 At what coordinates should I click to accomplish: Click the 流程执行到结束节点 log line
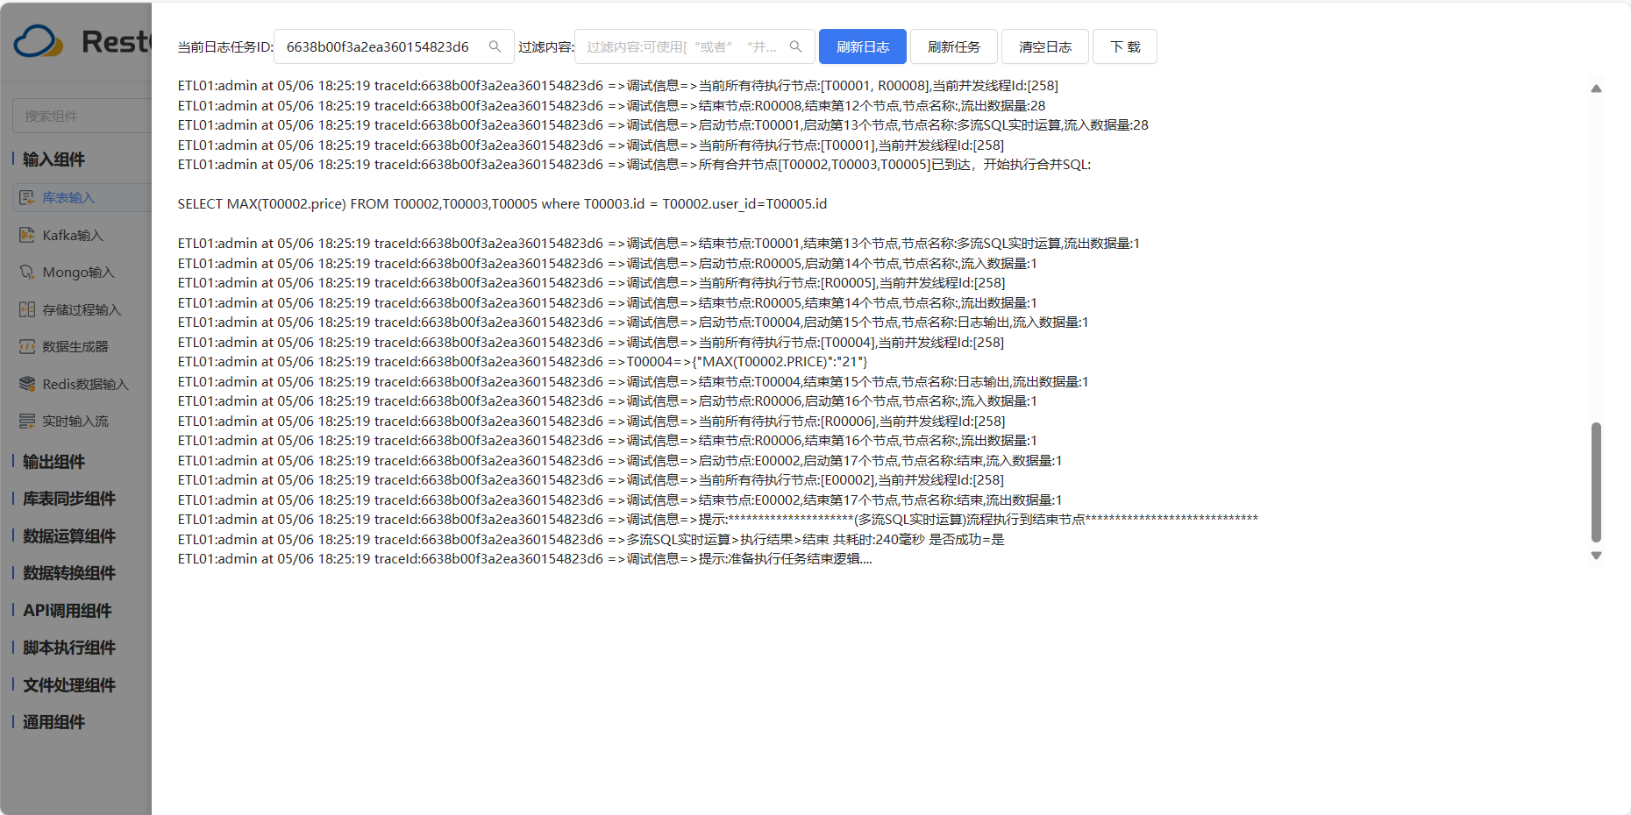pyautogui.click(x=718, y=519)
